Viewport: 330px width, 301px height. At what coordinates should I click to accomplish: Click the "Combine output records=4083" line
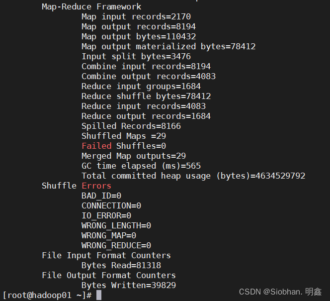(148, 77)
